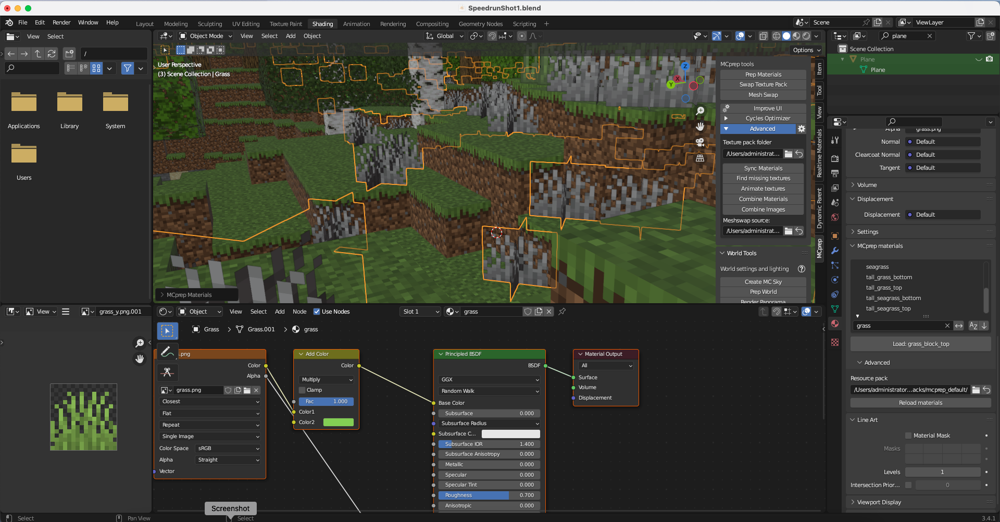The image size is (1000, 522).
Task: Click the Load: grass_block_top button
Action: click(x=920, y=344)
